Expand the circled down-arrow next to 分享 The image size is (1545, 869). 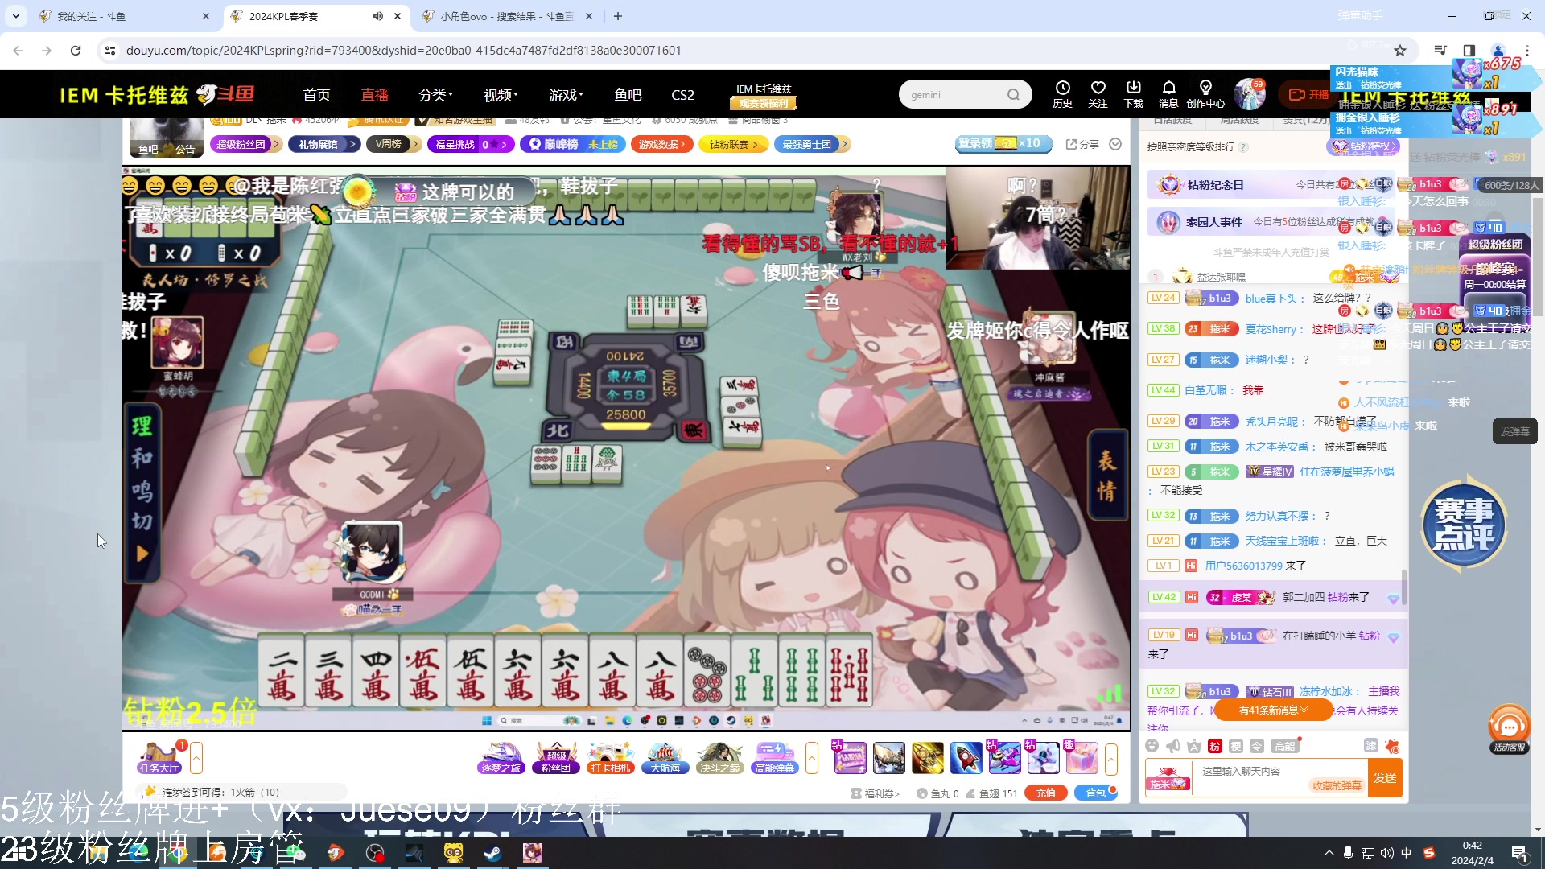(1115, 144)
